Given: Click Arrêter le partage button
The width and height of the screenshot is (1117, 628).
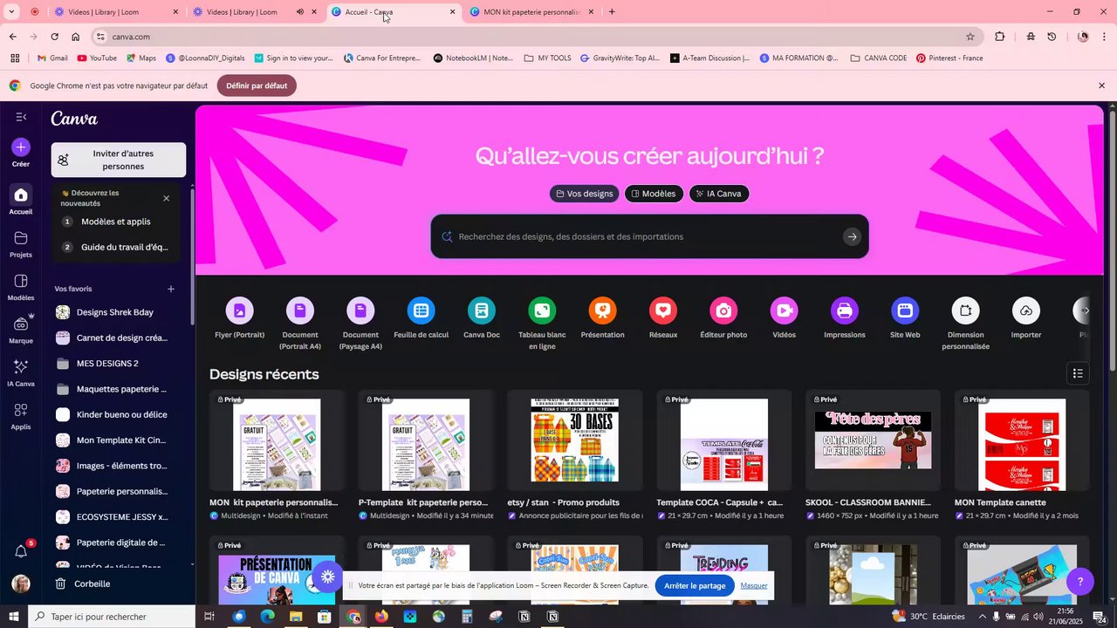Looking at the screenshot, I should click(x=695, y=585).
